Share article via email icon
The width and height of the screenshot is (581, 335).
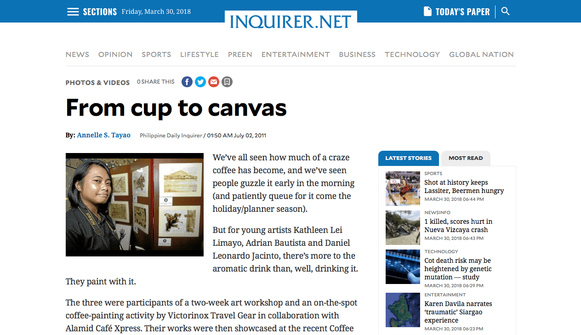(x=213, y=82)
